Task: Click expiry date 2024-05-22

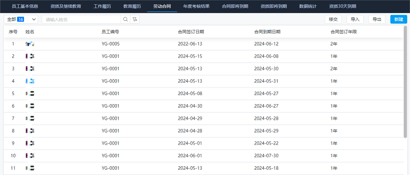Action: (266, 143)
